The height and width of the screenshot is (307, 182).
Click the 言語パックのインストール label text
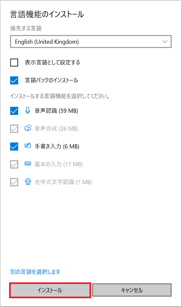click(52, 80)
